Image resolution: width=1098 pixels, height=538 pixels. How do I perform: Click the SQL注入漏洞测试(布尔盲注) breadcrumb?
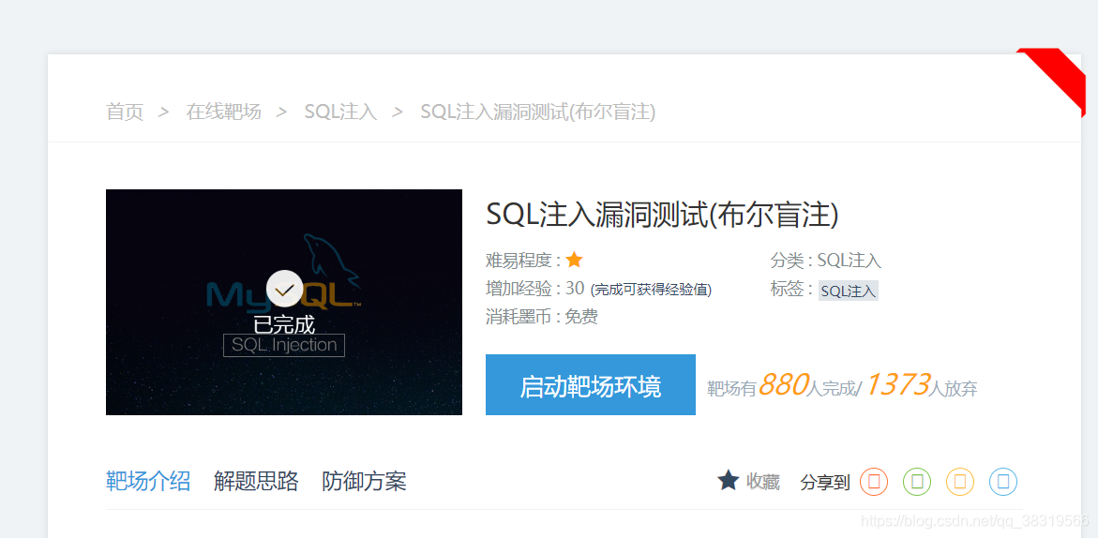pos(538,112)
